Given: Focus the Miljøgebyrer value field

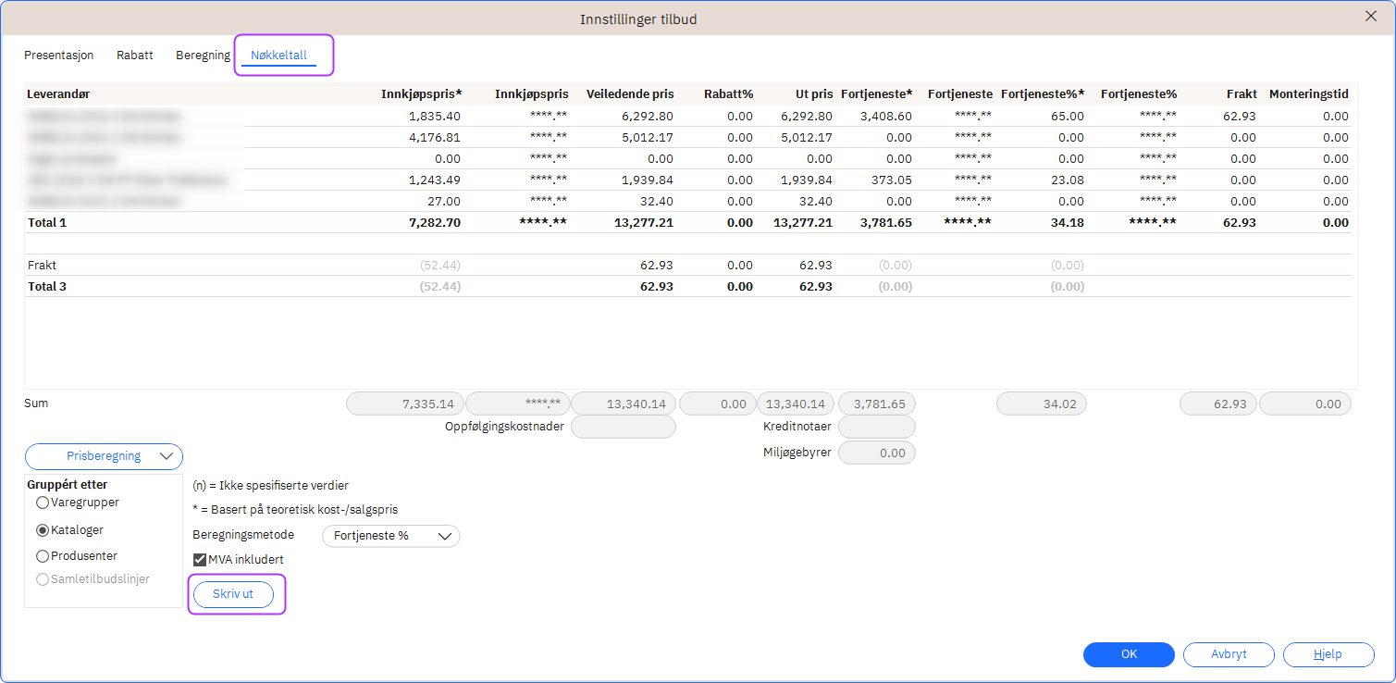Looking at the screenshot, I should click(876, 453).
